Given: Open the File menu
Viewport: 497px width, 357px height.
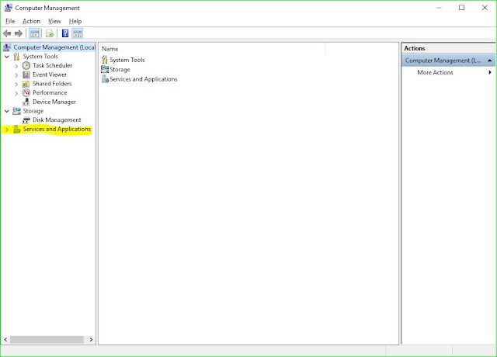Looking at the screenshot, I should point(10,21).
